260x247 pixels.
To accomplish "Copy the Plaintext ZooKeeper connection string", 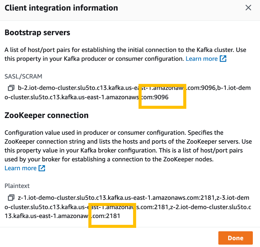I will pos(11,198).
